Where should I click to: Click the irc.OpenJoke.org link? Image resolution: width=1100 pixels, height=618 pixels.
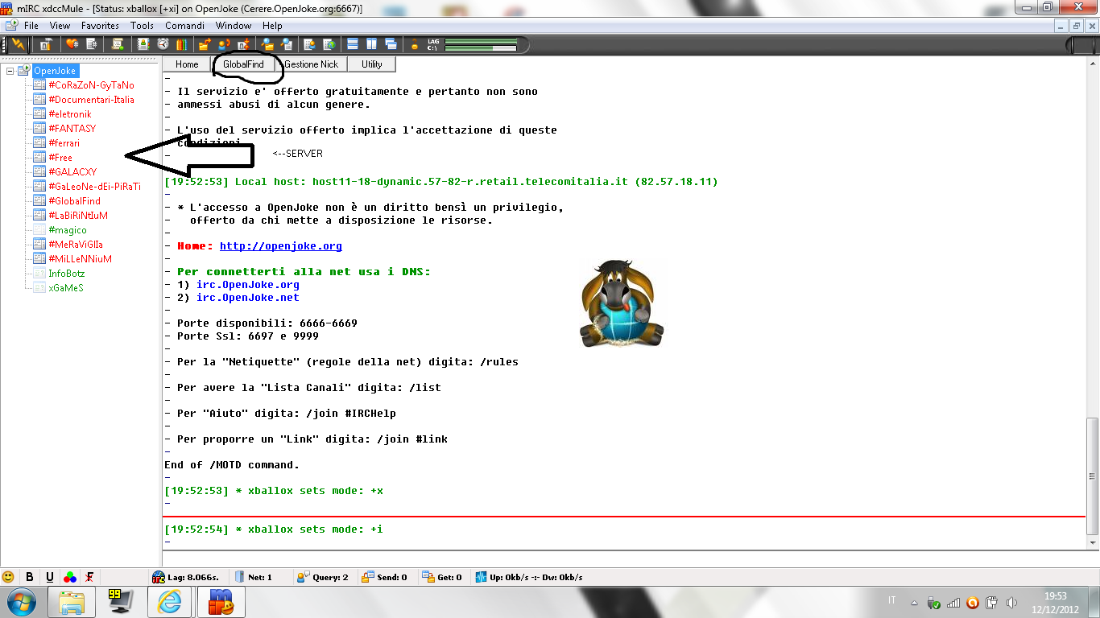pyautogui.click(x=248, y=285)
